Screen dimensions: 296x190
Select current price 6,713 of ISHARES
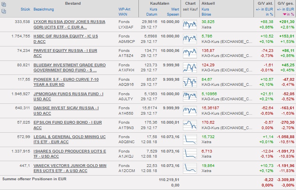coord(207,151)
